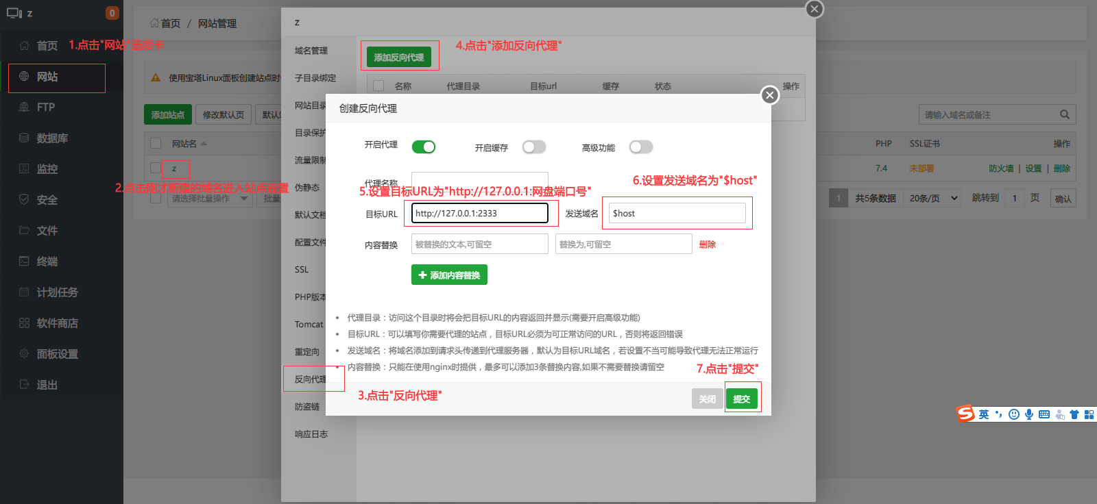
Task: Click the database icon in the sidebar
Action: [24, 138]
